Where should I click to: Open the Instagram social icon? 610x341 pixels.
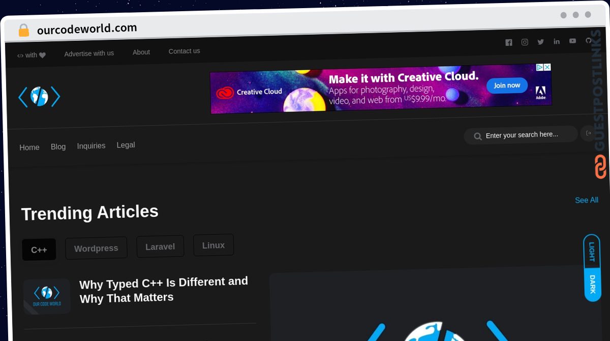click(x=525, y=42)
